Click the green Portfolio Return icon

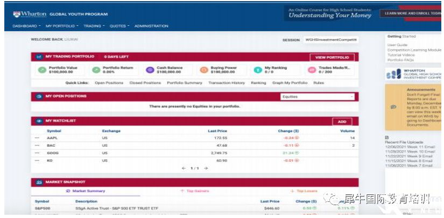click(96, 70)
